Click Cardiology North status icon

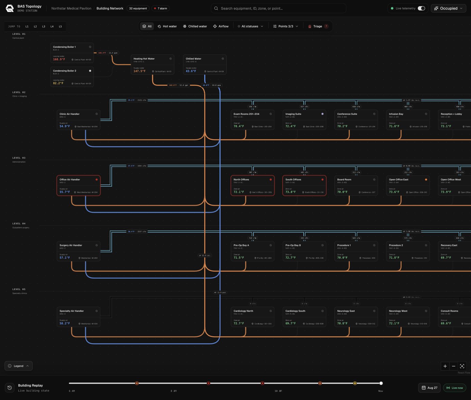tap(271, 311)
